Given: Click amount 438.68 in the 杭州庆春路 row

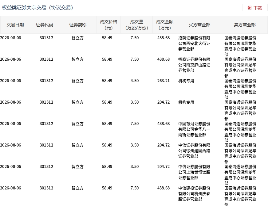Looking at the screenshot, I should [164, 188].
